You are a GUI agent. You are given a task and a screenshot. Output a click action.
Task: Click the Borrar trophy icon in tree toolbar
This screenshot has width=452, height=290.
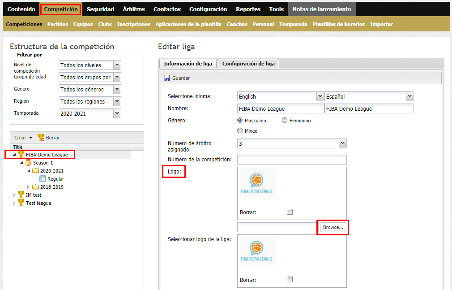(41, 138)
